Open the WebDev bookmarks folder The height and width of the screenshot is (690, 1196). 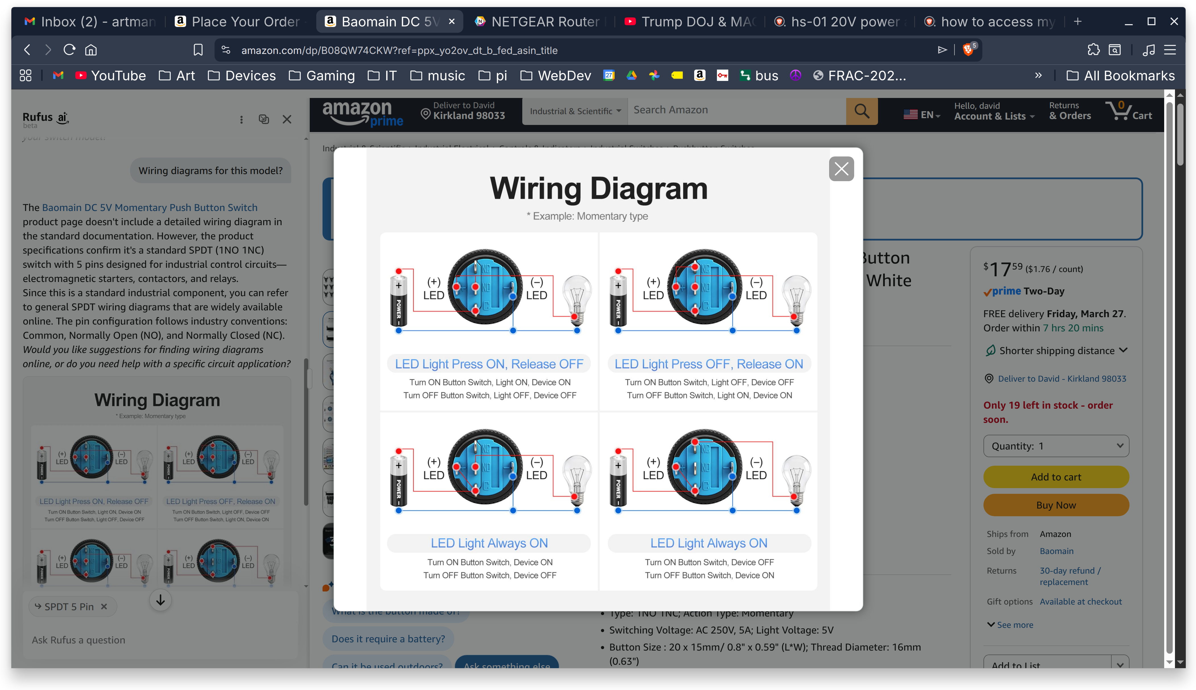pyautogui.click(x=556, y=76)
